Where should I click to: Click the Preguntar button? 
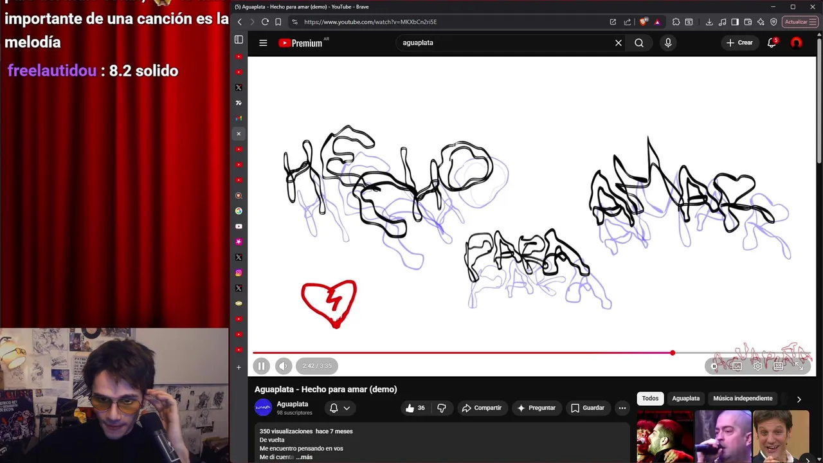click(536, 408)
